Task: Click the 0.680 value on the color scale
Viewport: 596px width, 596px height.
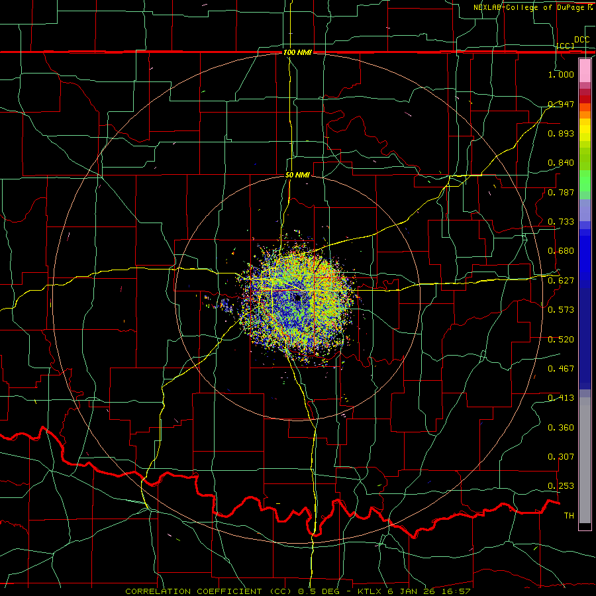Action: pyautogui.click(x=561, y=251)
